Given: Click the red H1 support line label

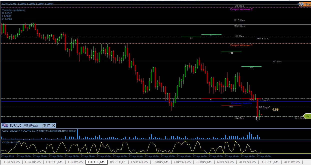Looking at the screenshot, I should tap(211, 99).
